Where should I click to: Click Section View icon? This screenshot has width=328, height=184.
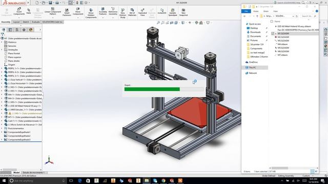(x=172, y=22)
